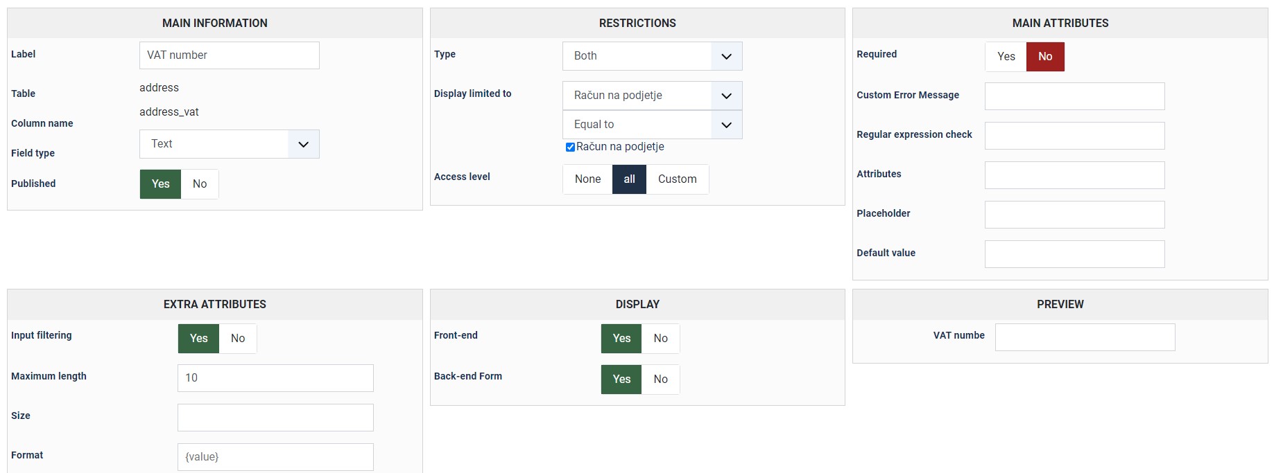Focus the Custom Error Message field

[1074, 96]
